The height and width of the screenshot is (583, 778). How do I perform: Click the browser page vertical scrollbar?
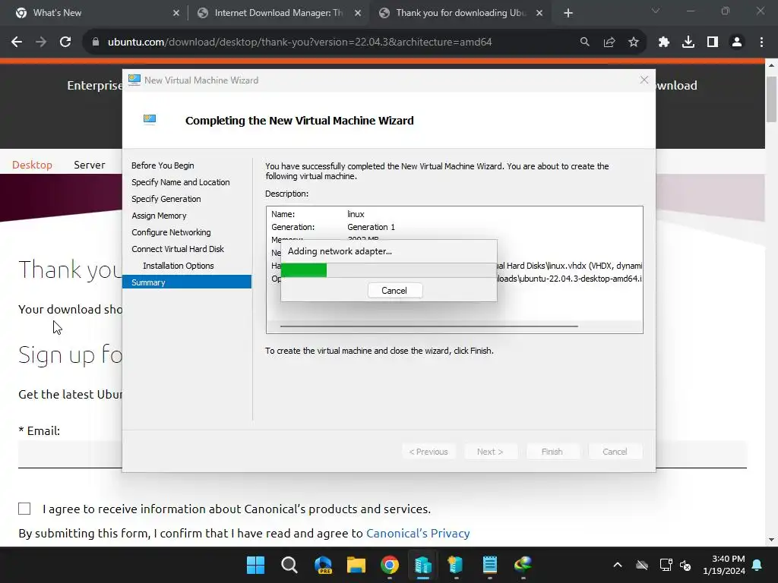tap(771, 99)
